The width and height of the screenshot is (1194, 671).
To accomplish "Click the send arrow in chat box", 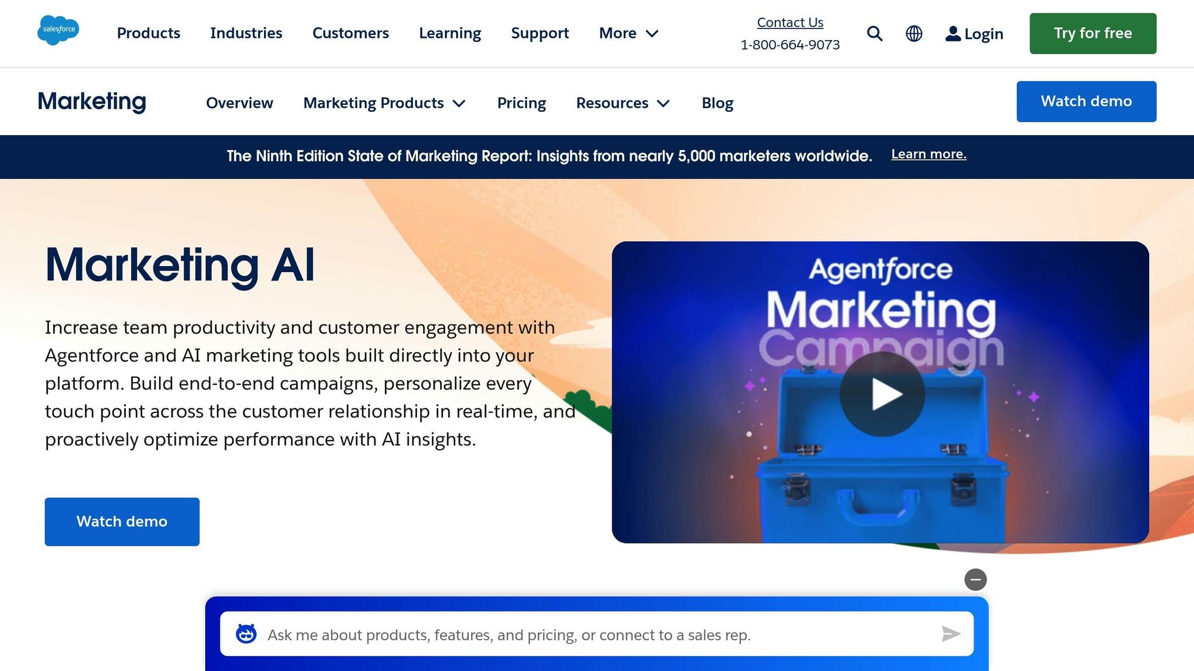I will pos(951,634).
